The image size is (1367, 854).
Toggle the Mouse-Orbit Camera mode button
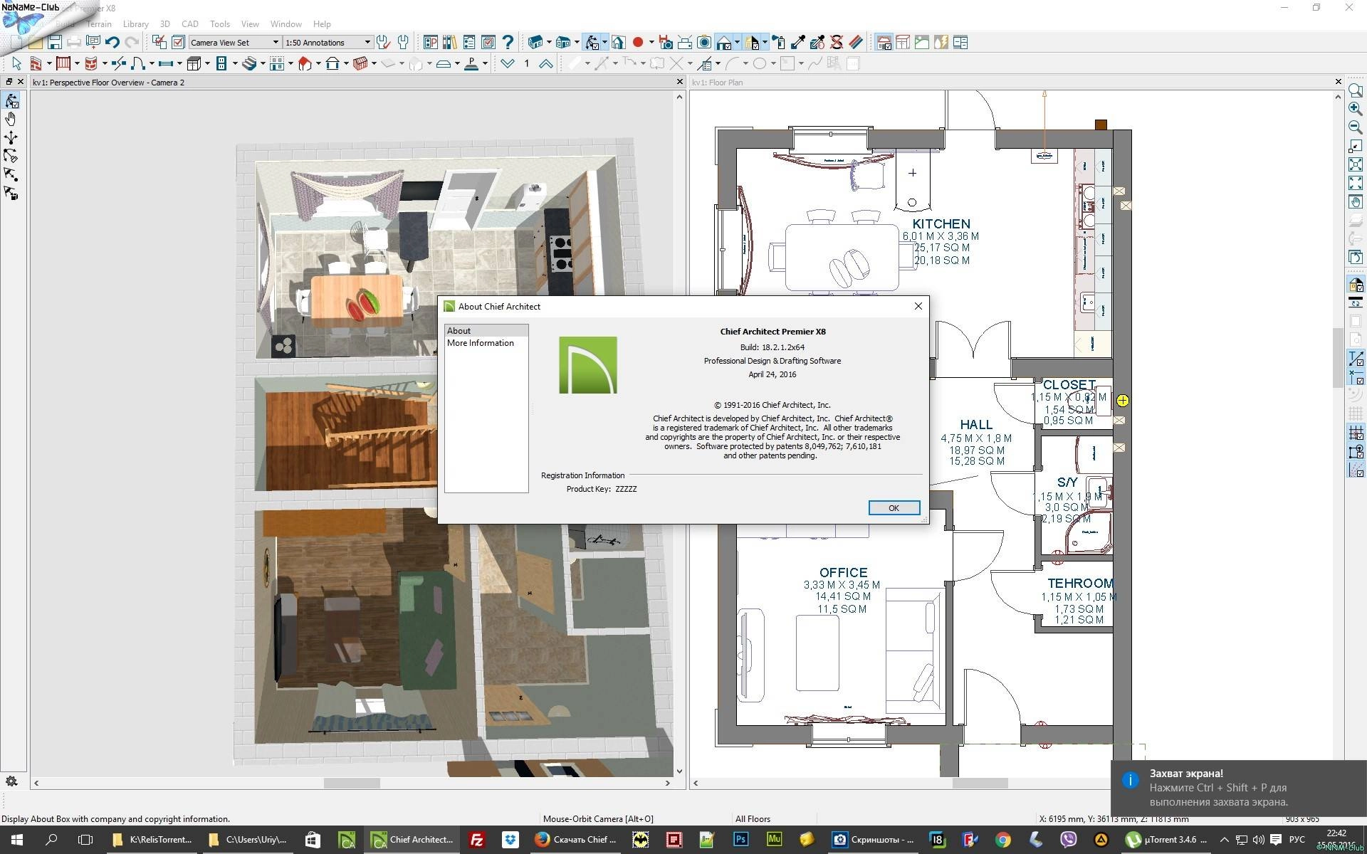[592, 43]
